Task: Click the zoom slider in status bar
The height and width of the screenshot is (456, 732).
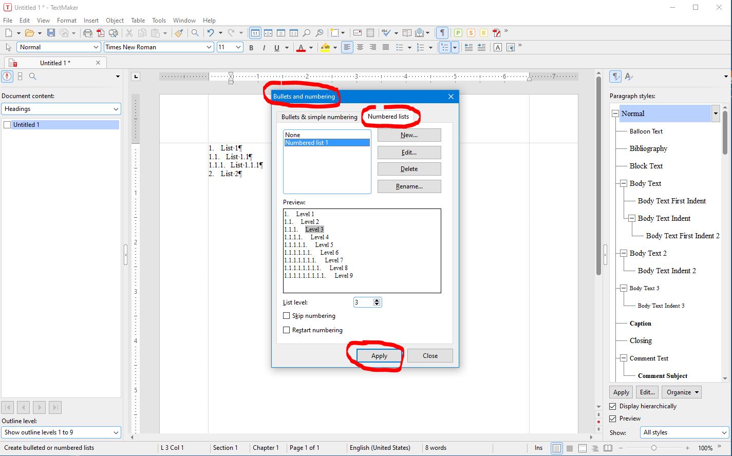Action: (653, 448)
